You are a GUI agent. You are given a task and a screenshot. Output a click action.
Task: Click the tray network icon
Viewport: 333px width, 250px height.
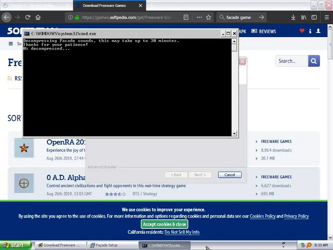click(303, 245)
